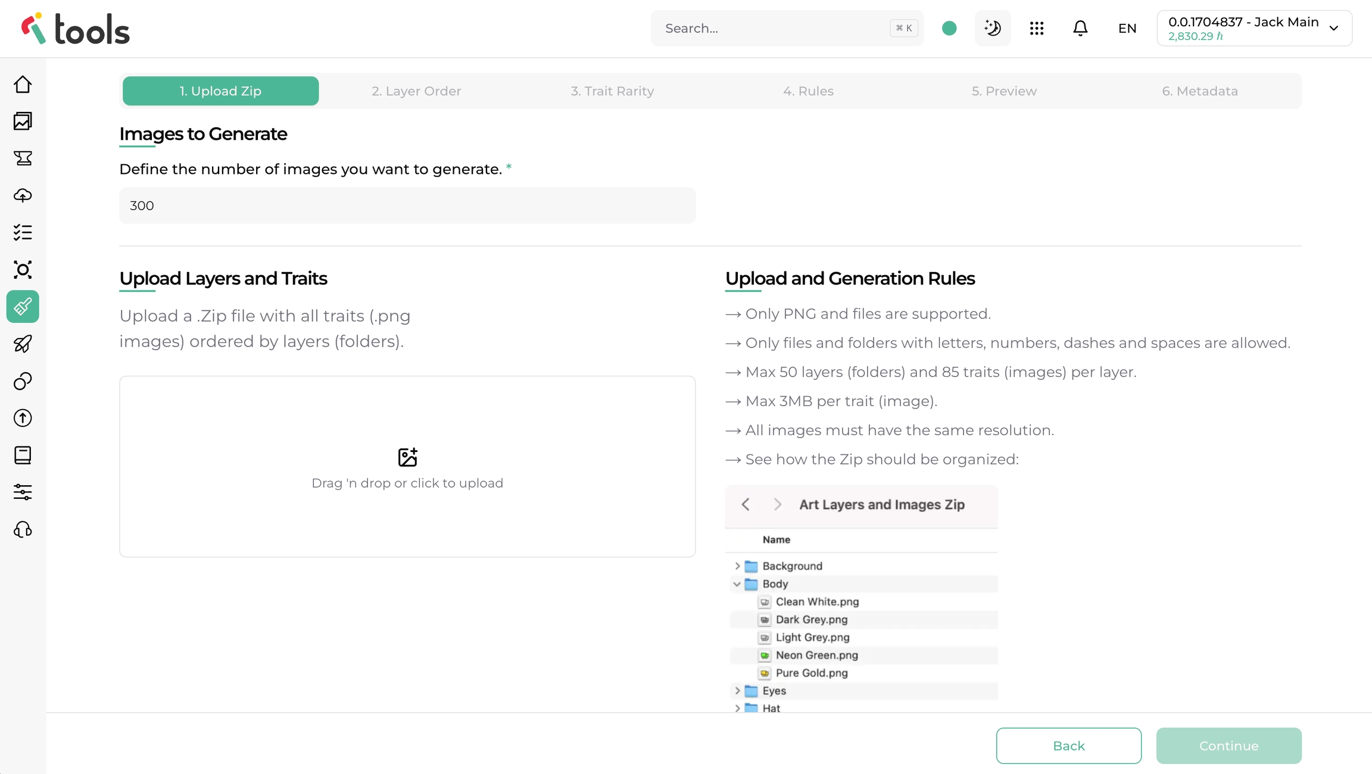Expand the Background folder in example
1372x774 pixels.
pos(737,566)
